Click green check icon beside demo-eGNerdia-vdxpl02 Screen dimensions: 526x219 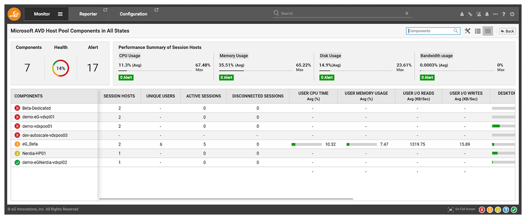[x=17, y=162]
